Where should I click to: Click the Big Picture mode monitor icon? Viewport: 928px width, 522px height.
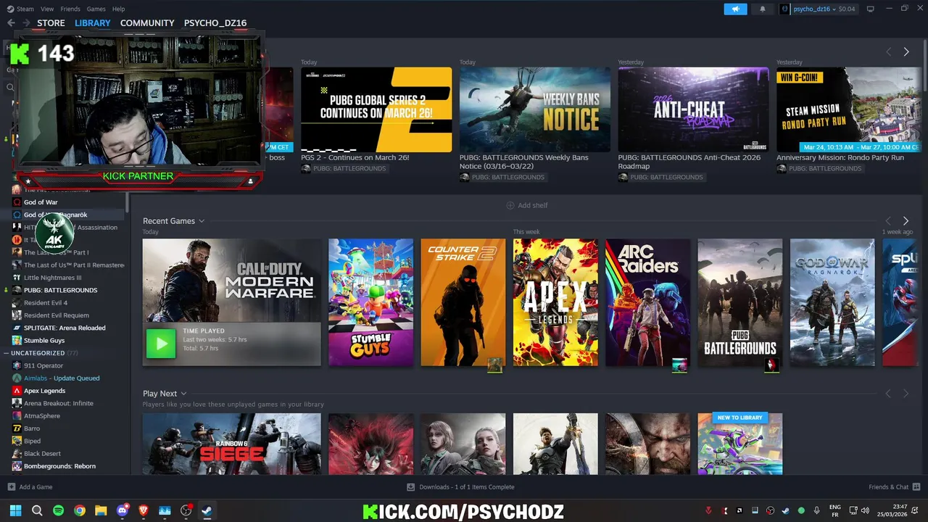coord(871,9)
